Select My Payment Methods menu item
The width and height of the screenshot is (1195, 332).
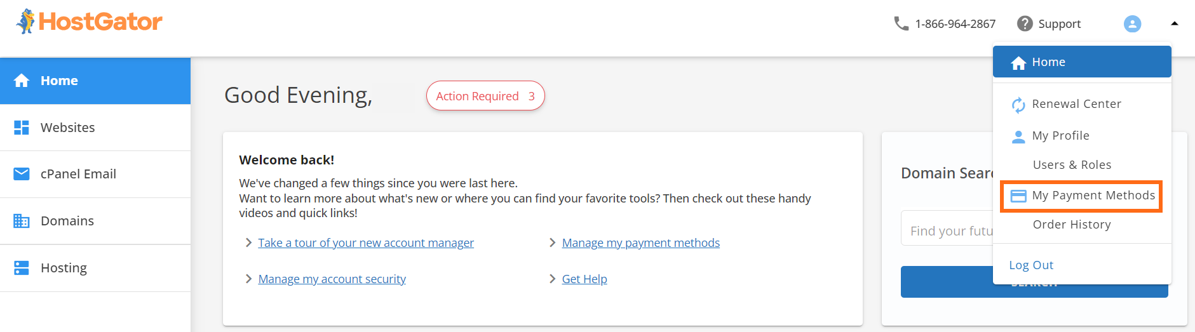[1093, 196]
